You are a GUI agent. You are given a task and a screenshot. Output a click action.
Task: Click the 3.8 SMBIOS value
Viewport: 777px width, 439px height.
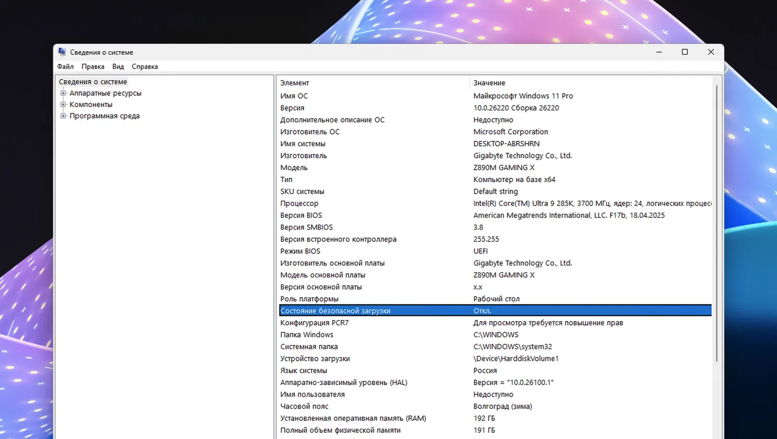[478, 227]
